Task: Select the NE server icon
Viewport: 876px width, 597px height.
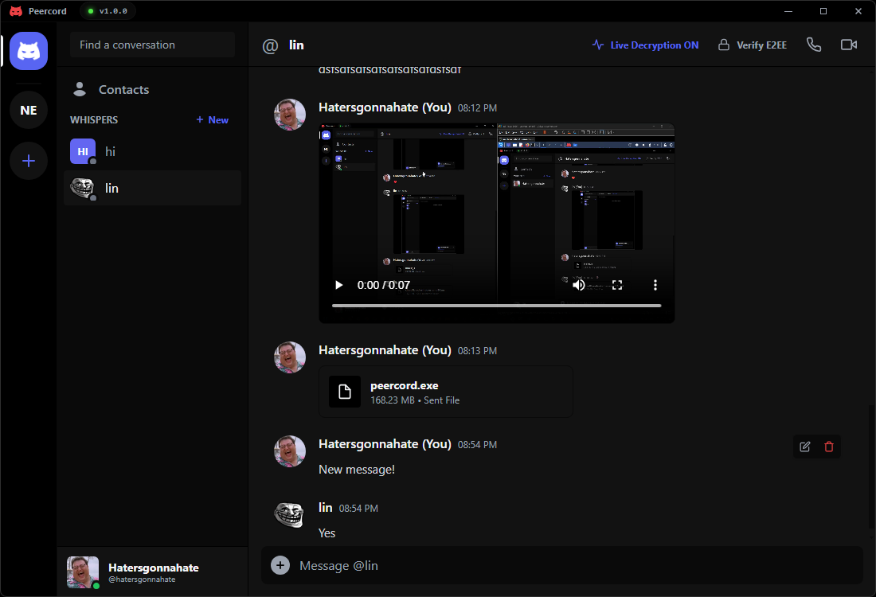Action: [29, 110]
